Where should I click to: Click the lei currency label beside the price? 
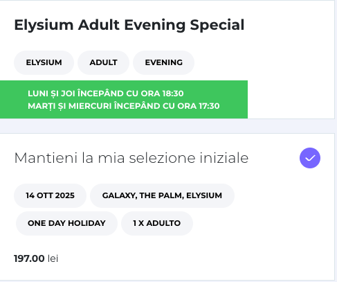click(x=53, y=258)
